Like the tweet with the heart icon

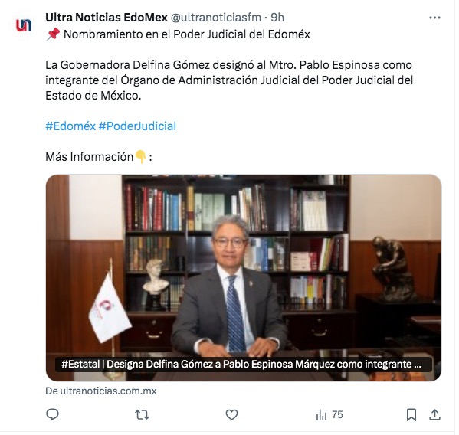[231, 415]
